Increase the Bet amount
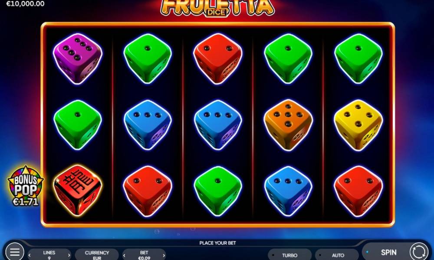 coord(164,255)
